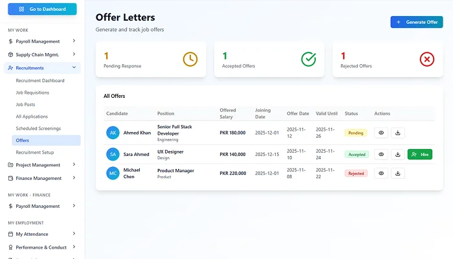Click Sara Ahmed's SA avatar
This screenshot has height=259, width=453.
pos(113,154)
